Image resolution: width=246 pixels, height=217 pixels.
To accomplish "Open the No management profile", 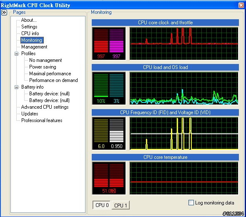I will [x=45, y=60].
